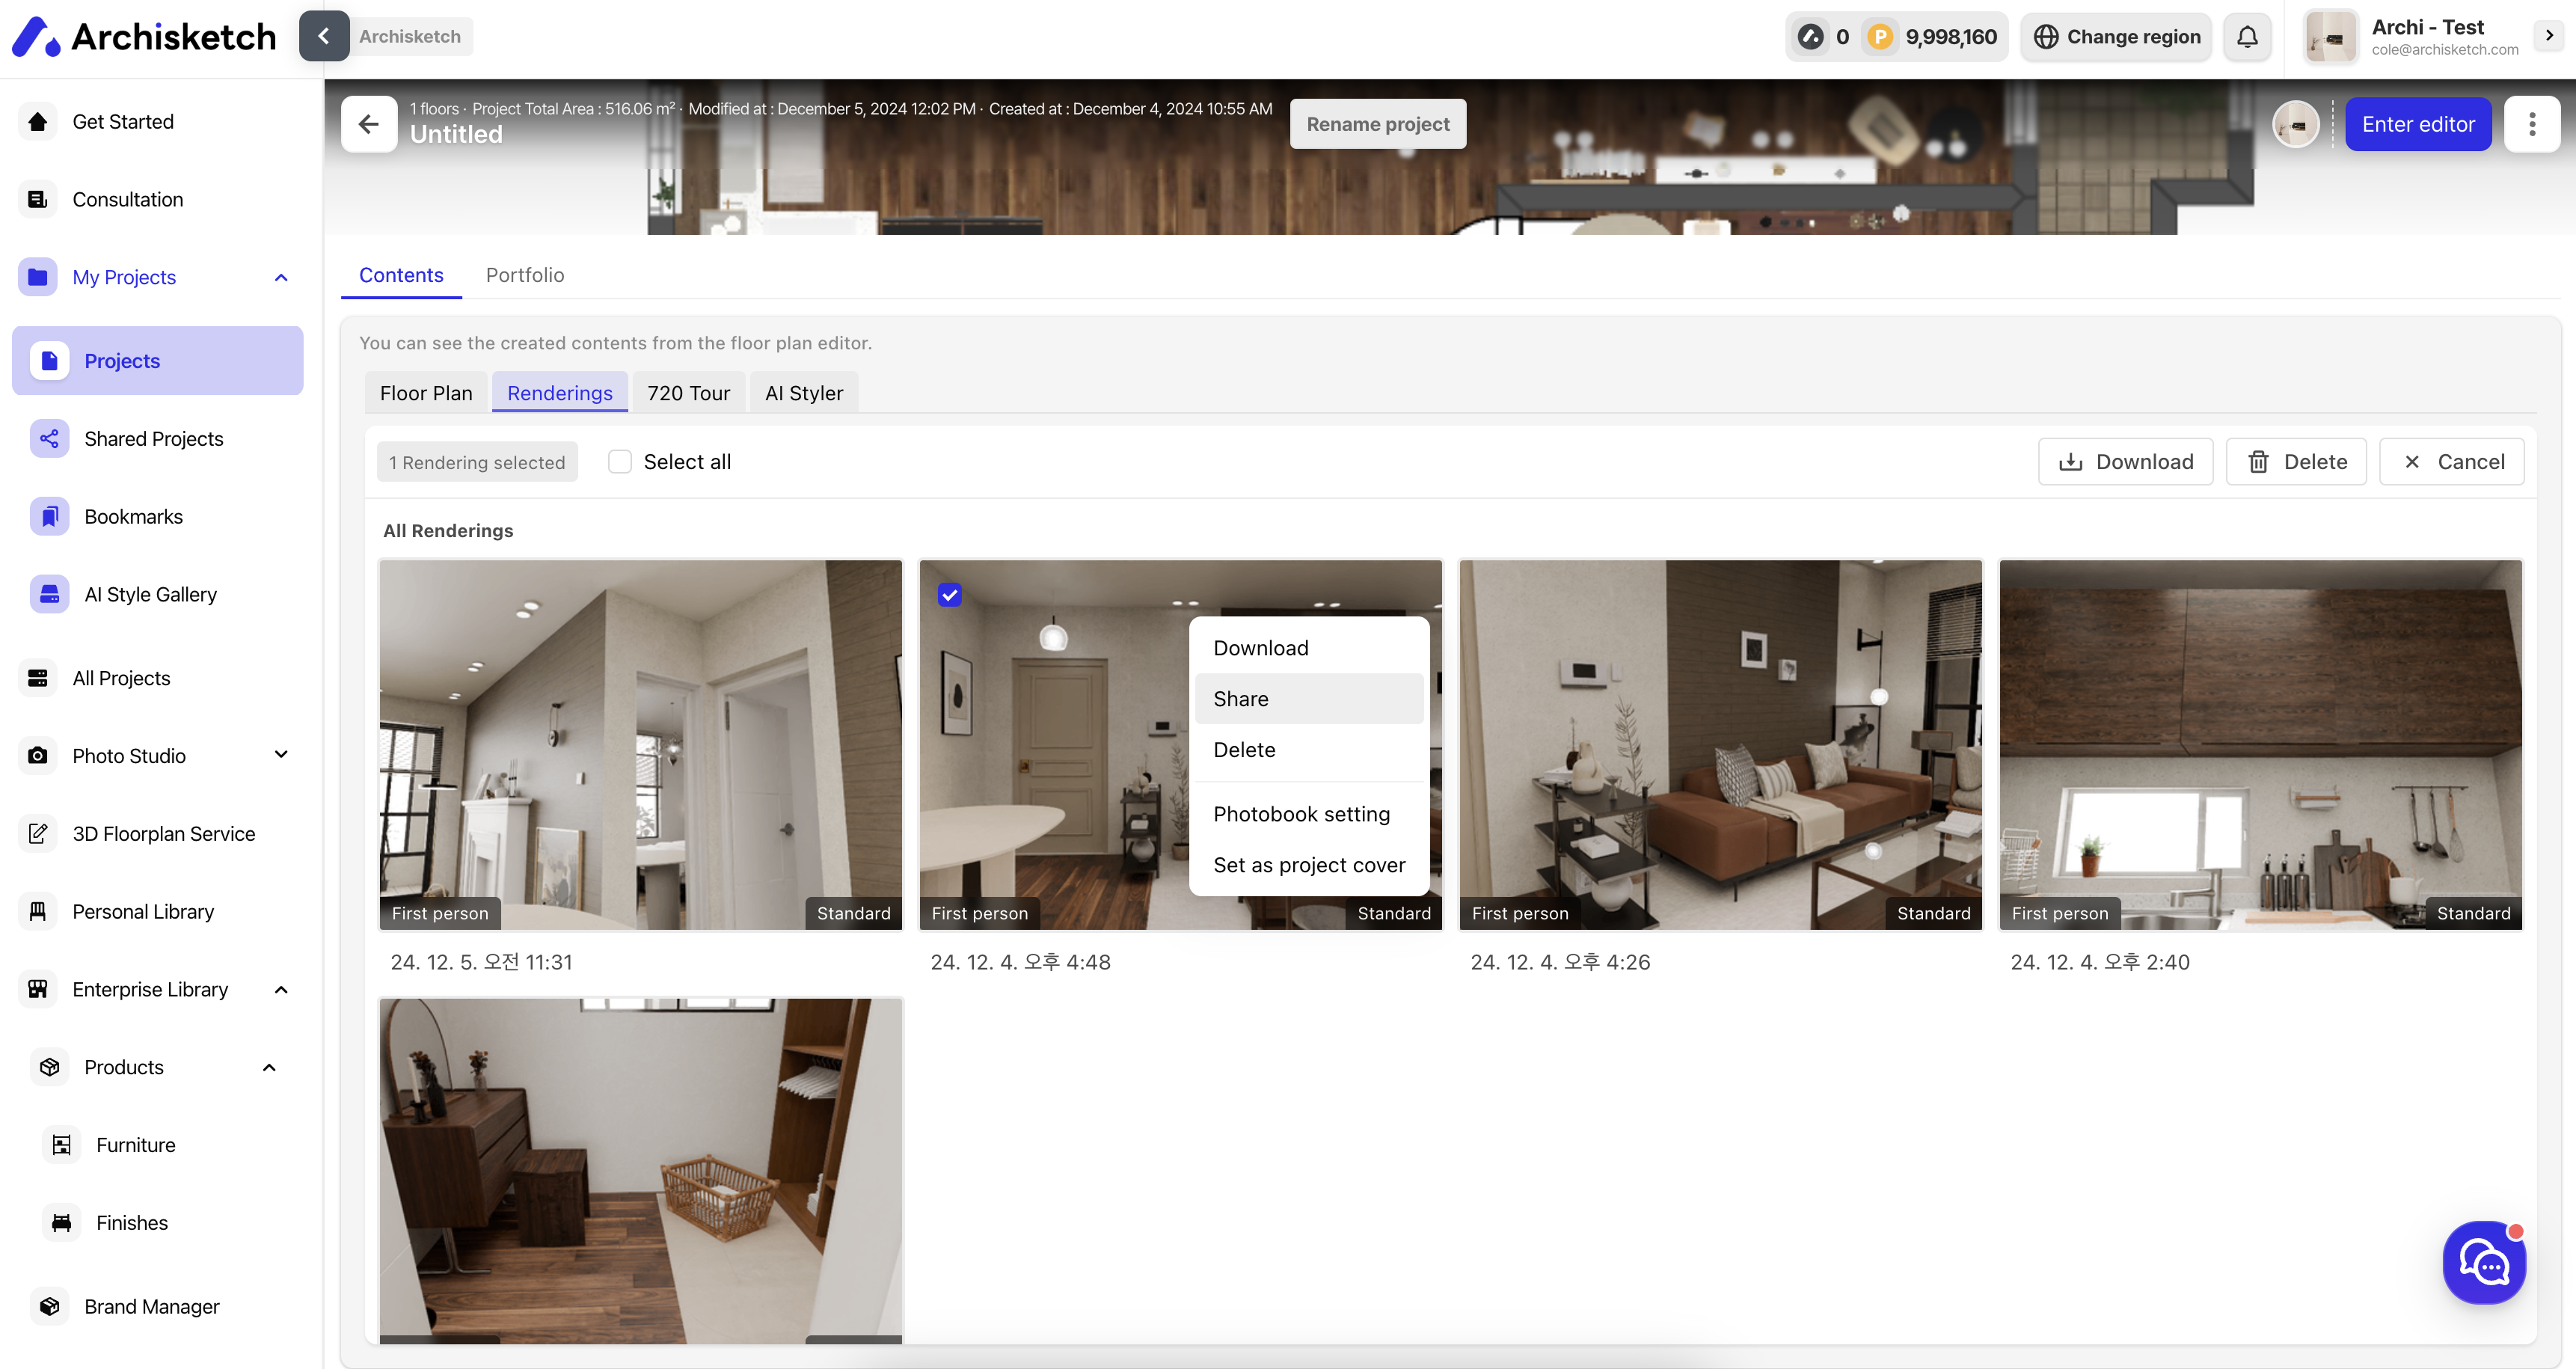Viewport: 2576px width, 1369px height.
Task: Go to AI Style Gallery
Action: 150,594
